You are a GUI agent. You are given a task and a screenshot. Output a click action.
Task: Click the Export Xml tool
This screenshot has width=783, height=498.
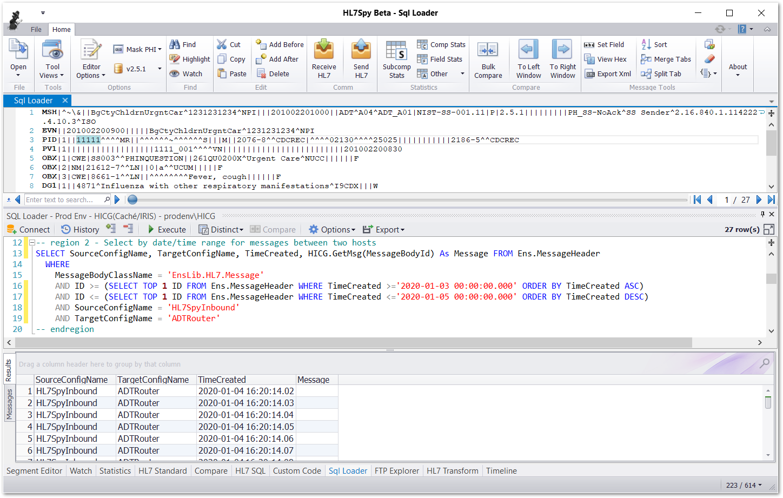[607, 74]
